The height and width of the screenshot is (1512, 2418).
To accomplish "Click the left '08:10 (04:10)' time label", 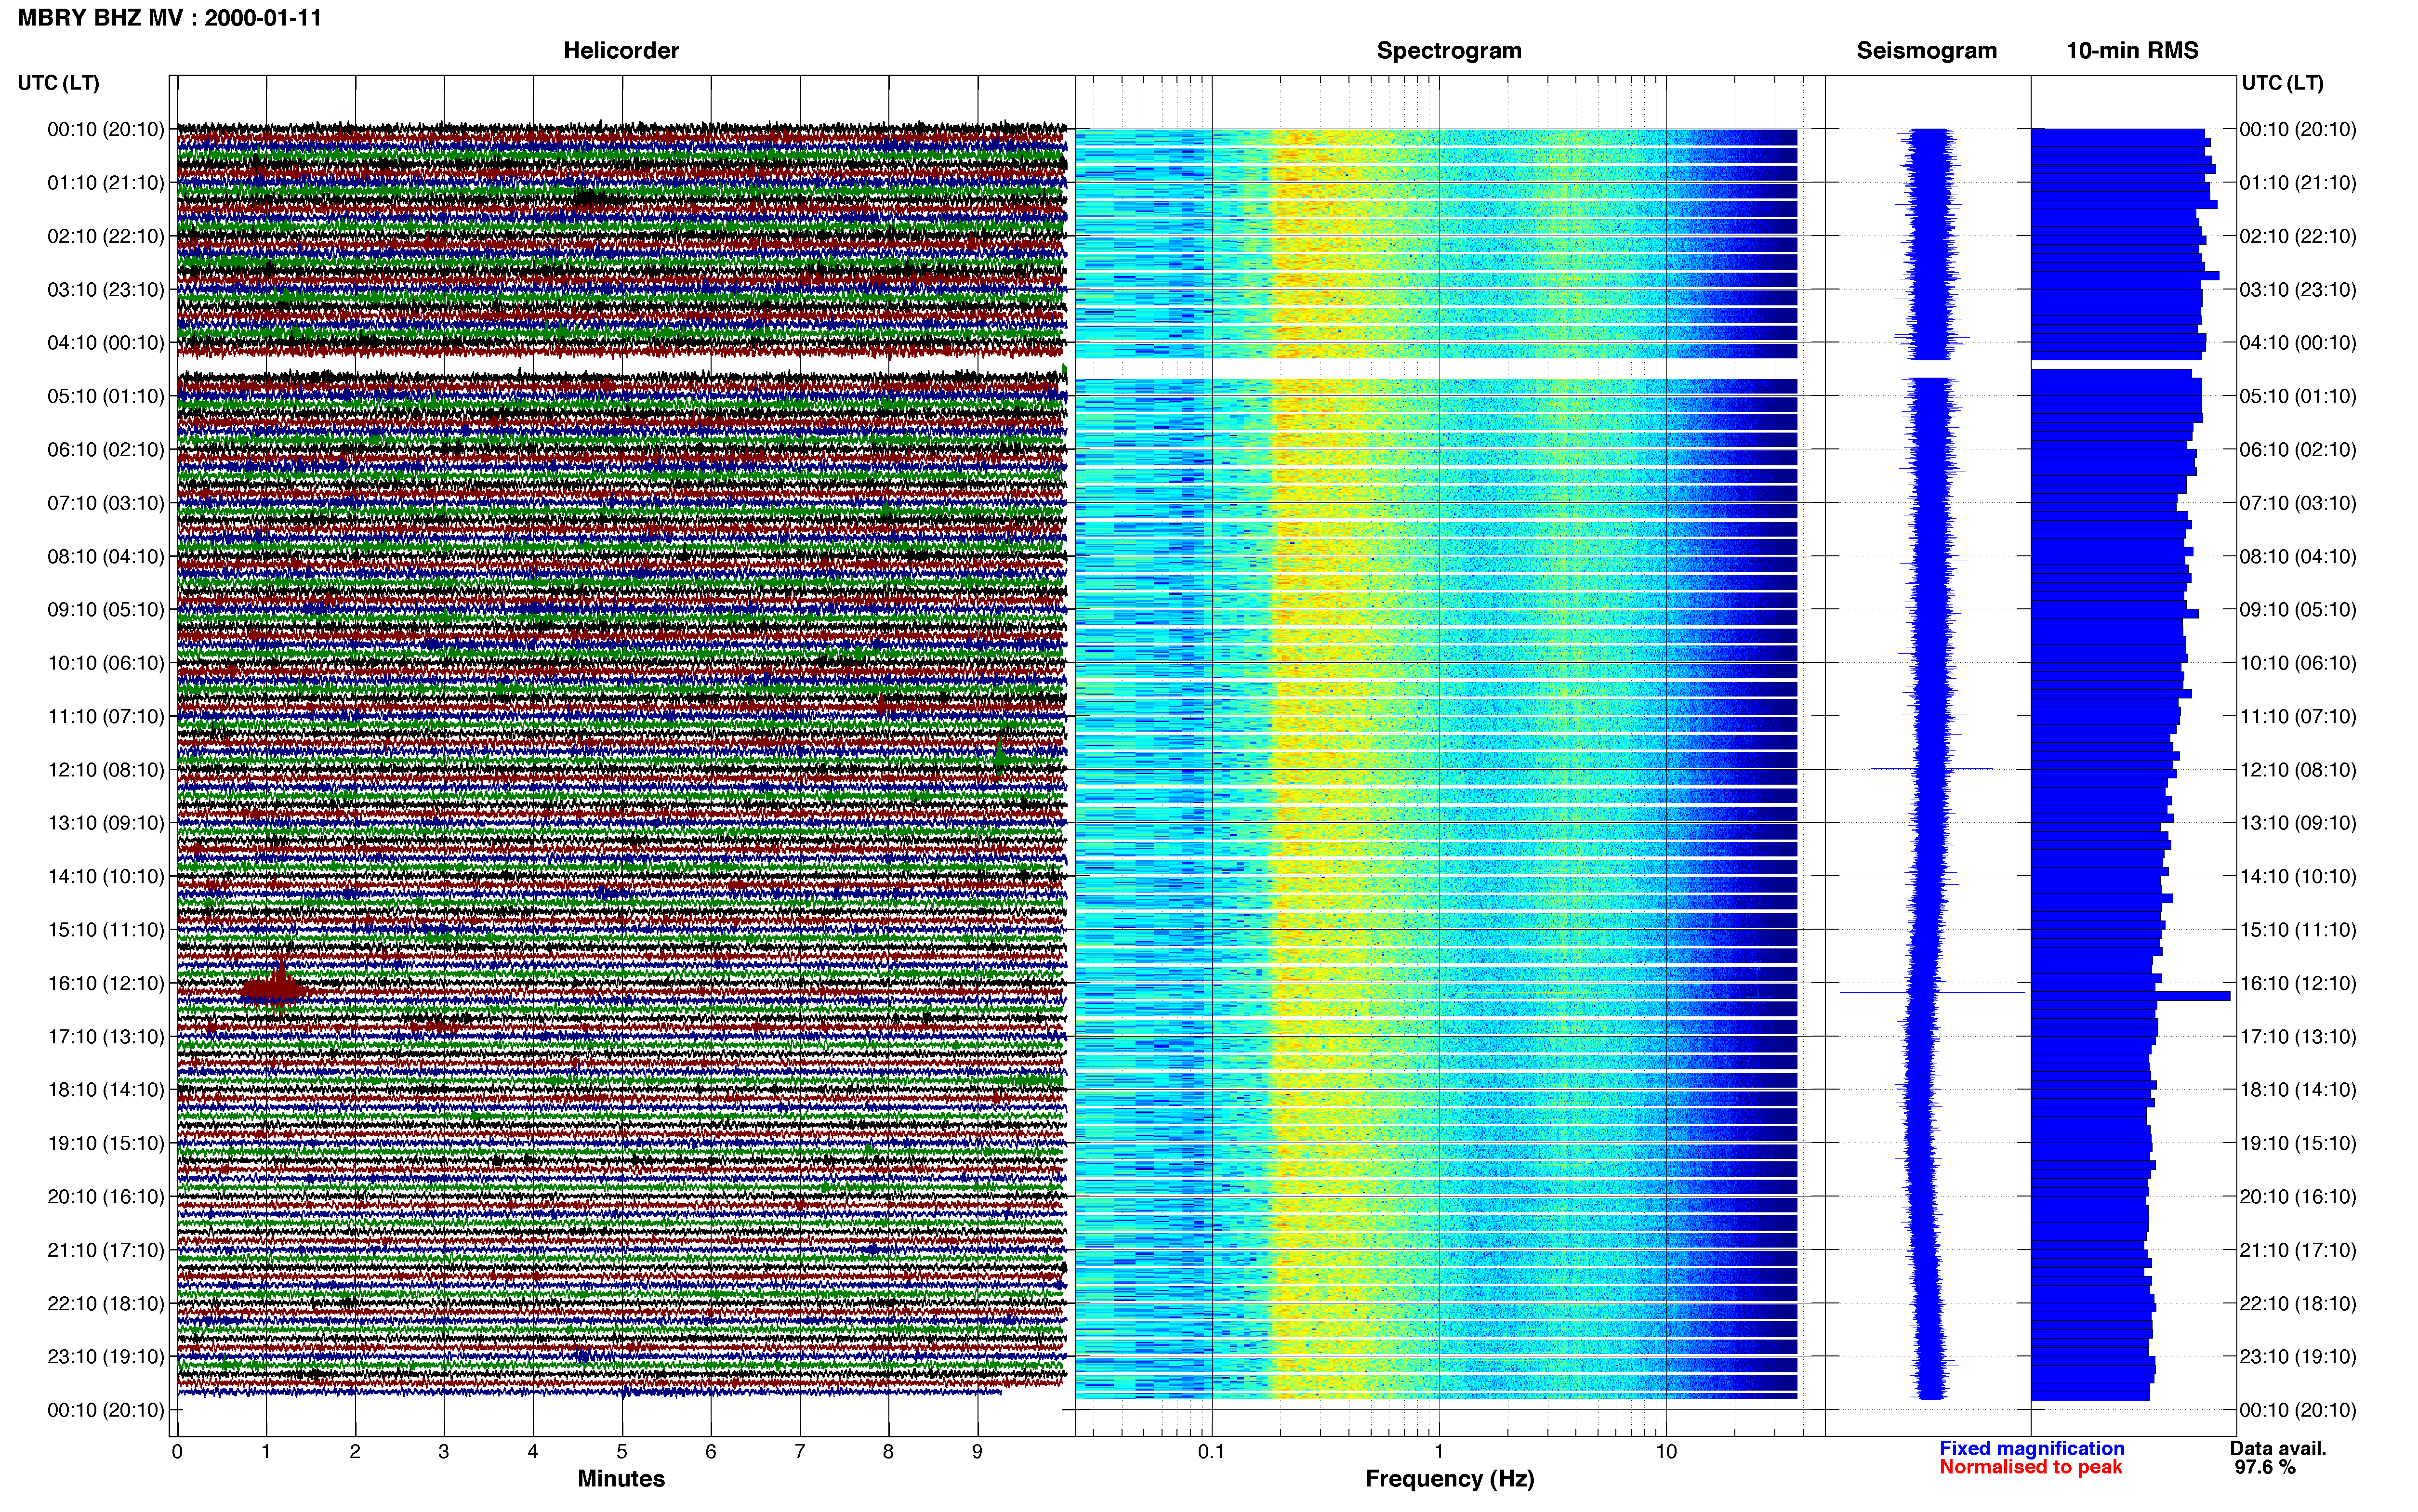I will pyautogui.click(x=106, y=556).
